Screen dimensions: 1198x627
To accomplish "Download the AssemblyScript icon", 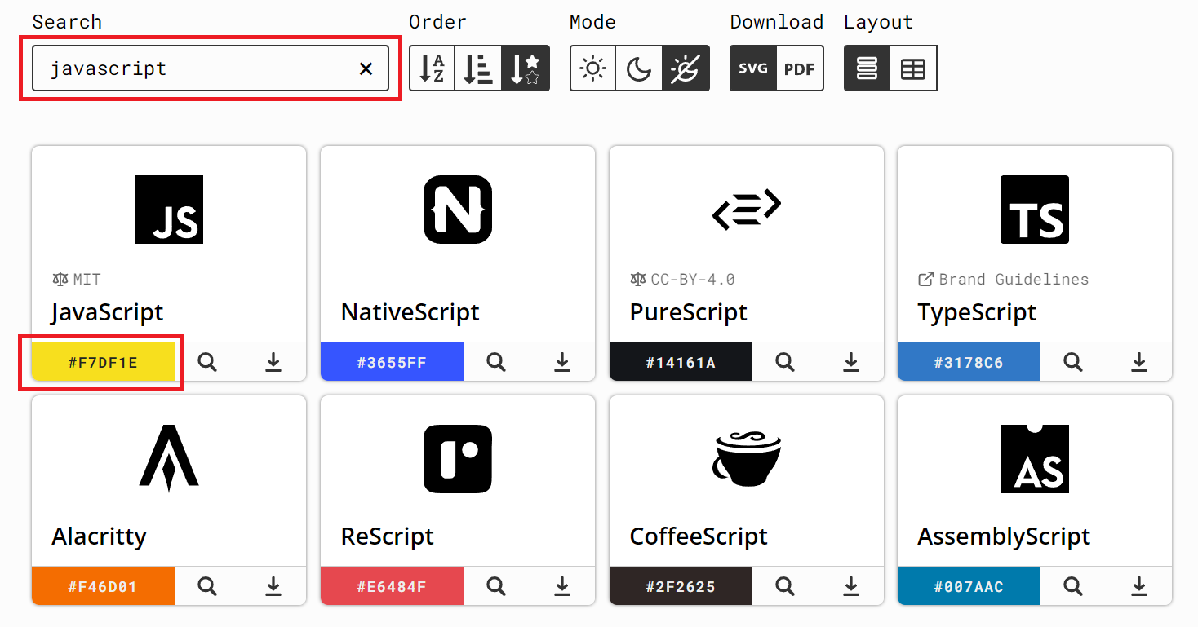I will (1139, 586).
